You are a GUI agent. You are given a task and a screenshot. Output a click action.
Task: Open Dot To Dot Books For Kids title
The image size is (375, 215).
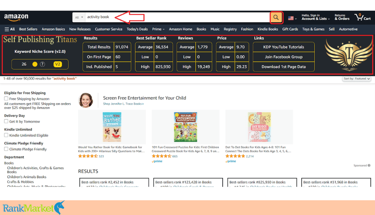coord(258,149)
